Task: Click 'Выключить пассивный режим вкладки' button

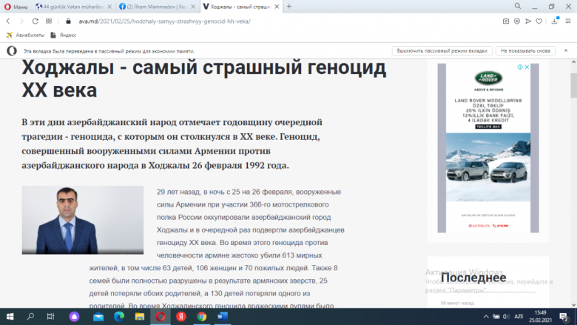Action: click(x=442, y=51)
